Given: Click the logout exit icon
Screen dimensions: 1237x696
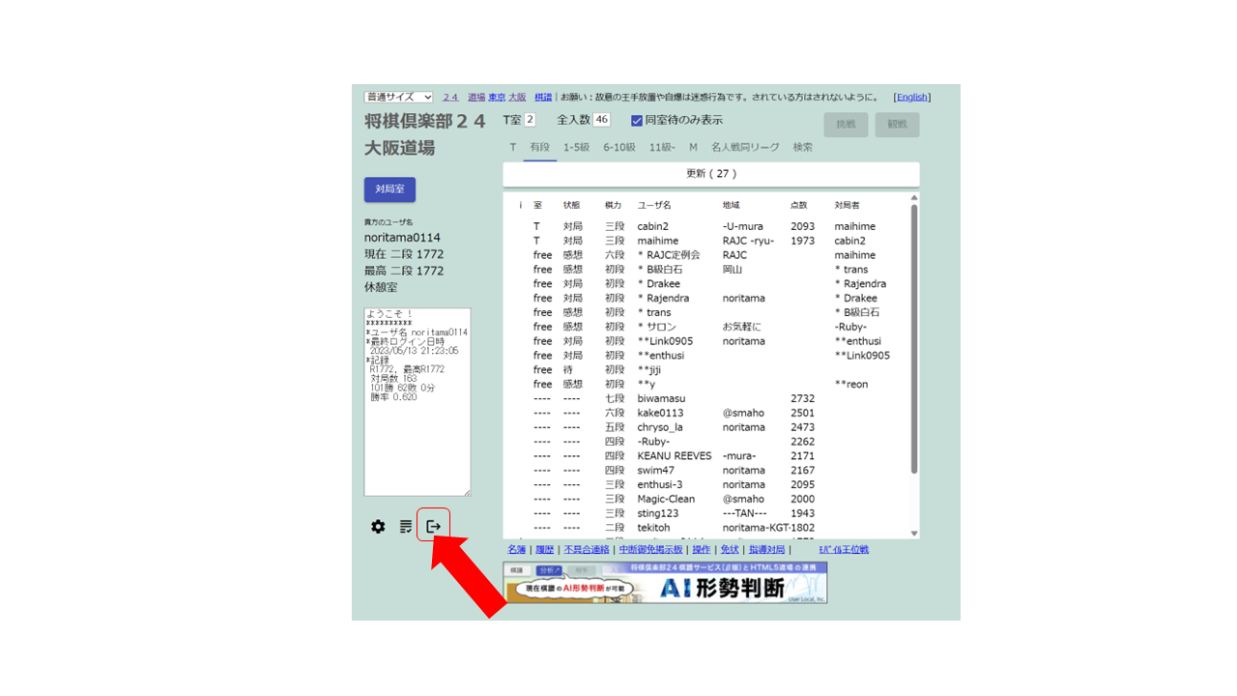Looking at the screenshot, I should tap(433, 526).
